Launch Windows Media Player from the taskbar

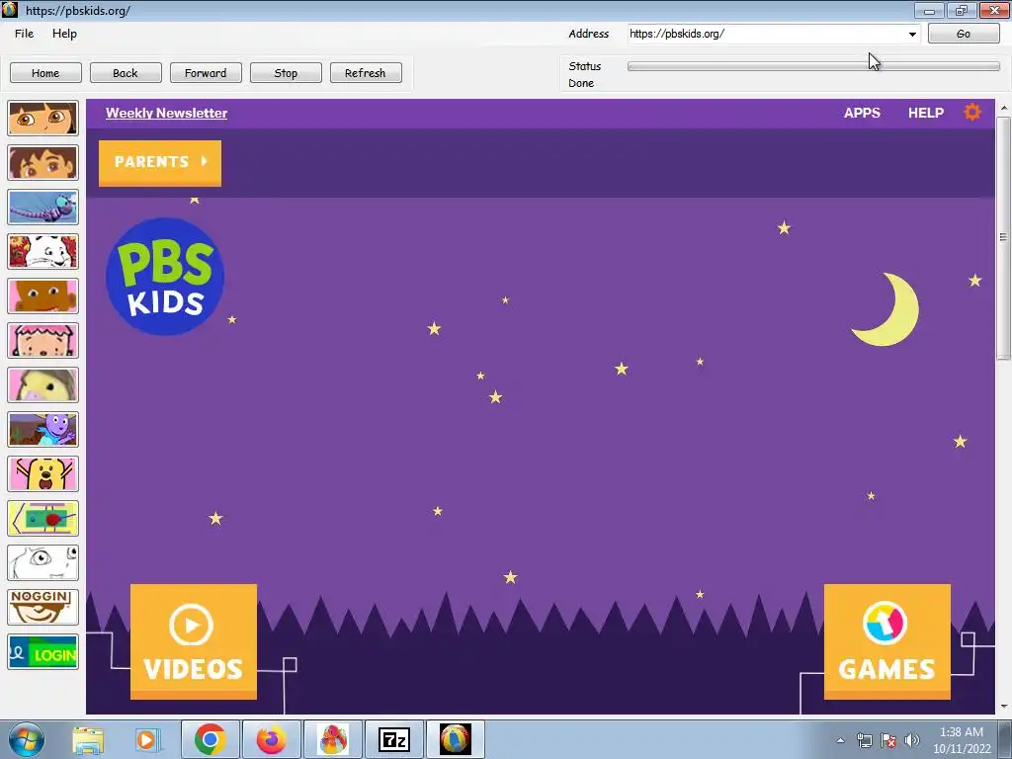point(148,739)
